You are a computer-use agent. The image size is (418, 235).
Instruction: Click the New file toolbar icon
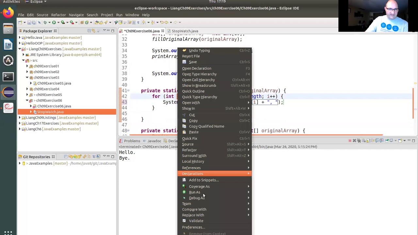pyautogui.click(x=20, y=22)
